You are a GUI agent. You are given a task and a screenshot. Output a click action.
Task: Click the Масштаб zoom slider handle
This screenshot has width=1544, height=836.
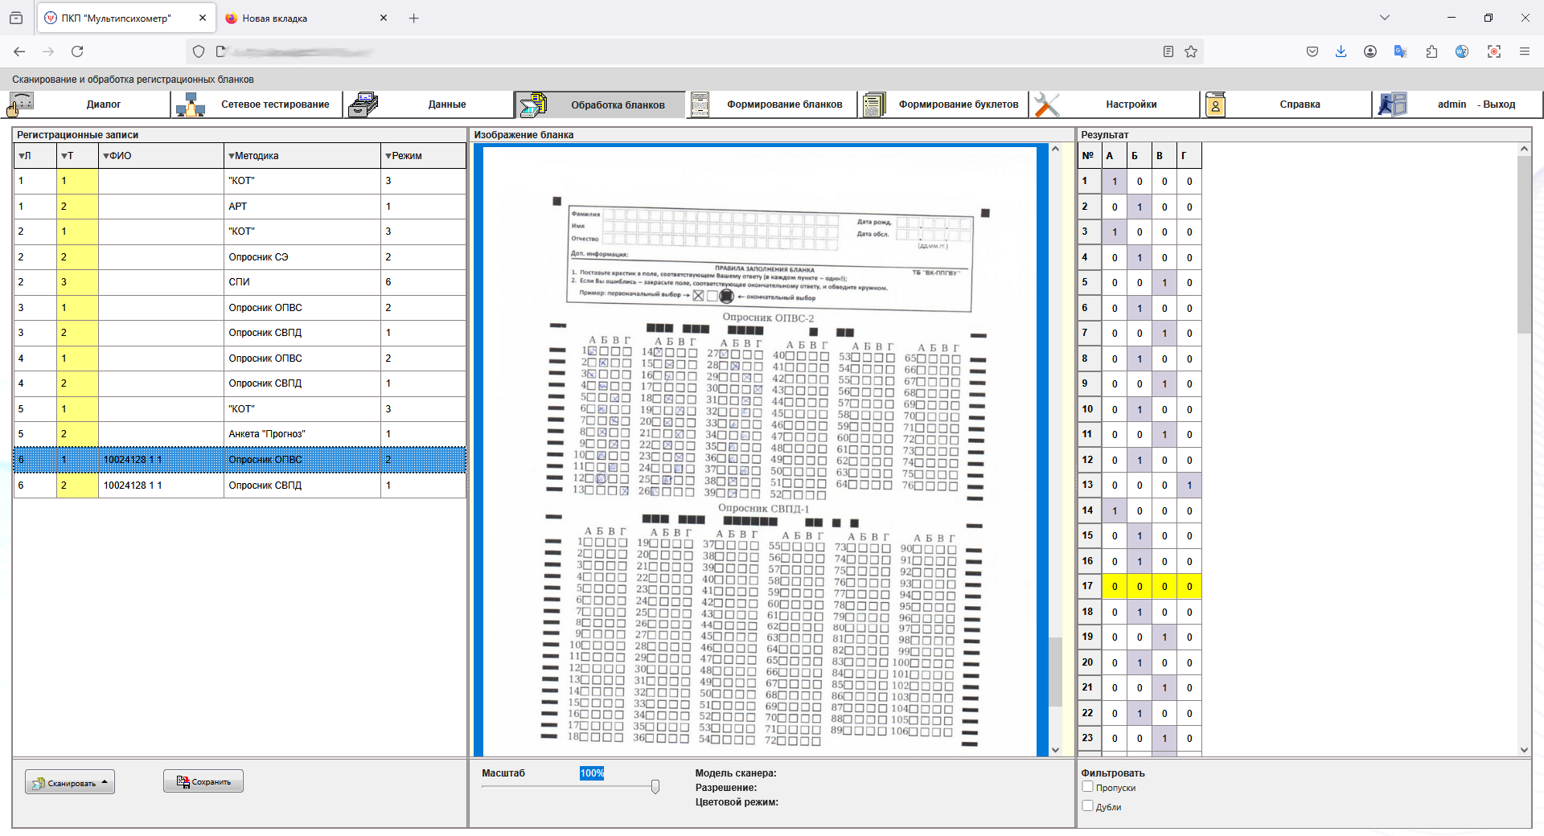point(655,787)
